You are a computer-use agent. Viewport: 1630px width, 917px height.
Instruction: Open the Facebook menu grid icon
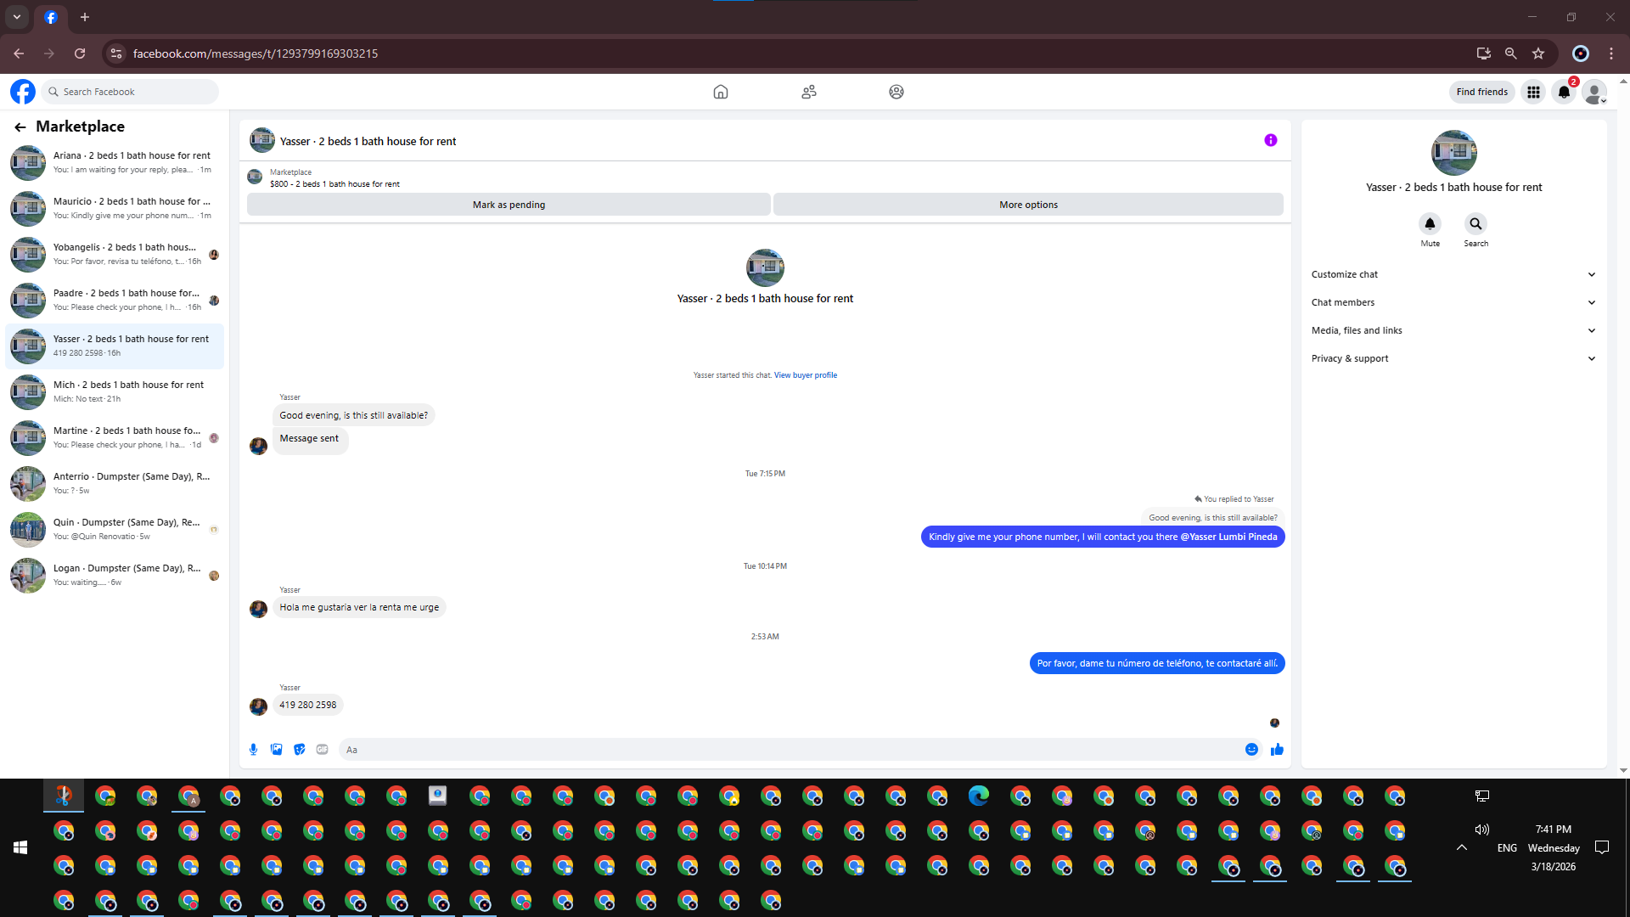(x=1533, y=92)
